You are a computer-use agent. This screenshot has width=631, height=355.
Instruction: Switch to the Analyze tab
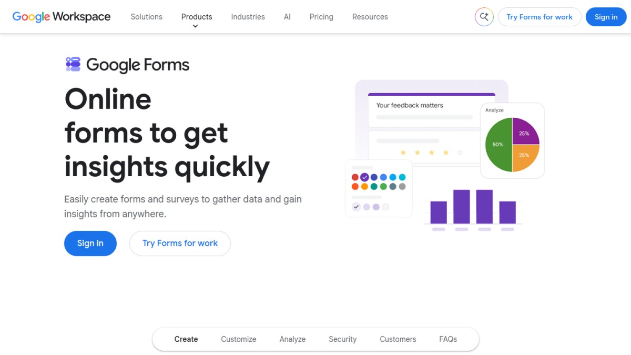(x=292, y=339)
